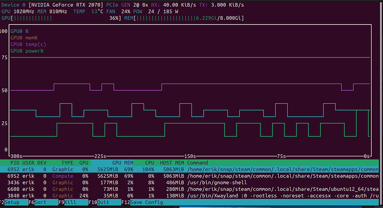The width and height of the screenshot is (383, 208).
Task: Click the 75s time axis label
Action: (x=281, y=156)
